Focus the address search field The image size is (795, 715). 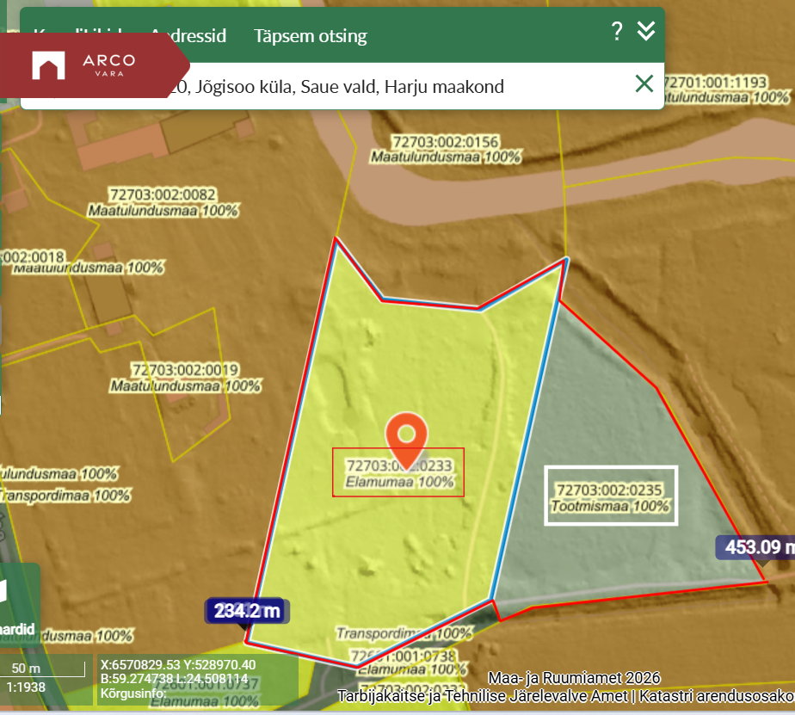tap(342, 86)
